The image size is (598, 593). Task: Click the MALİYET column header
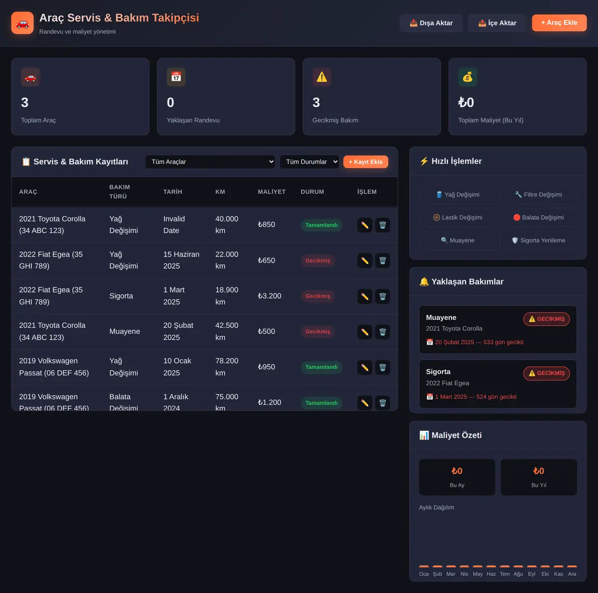(272, 192)
